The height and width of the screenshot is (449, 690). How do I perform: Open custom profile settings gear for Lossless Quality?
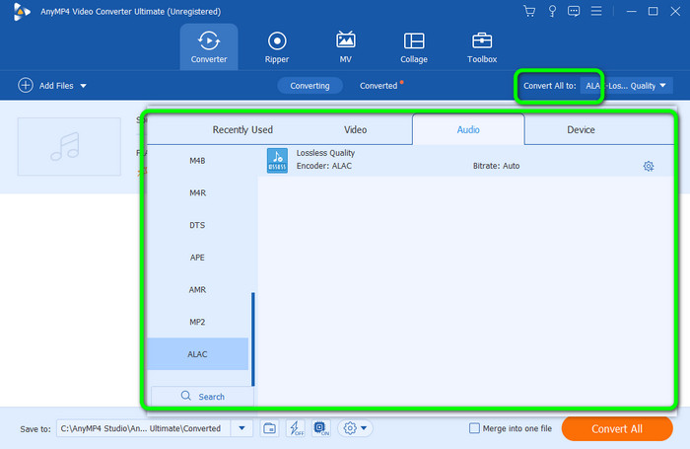pyautogui.click(x=649, y=166)
